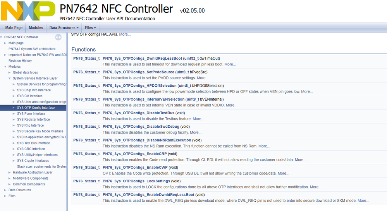
Task: Click More link for Code write protection
Action: click(283, 173)
